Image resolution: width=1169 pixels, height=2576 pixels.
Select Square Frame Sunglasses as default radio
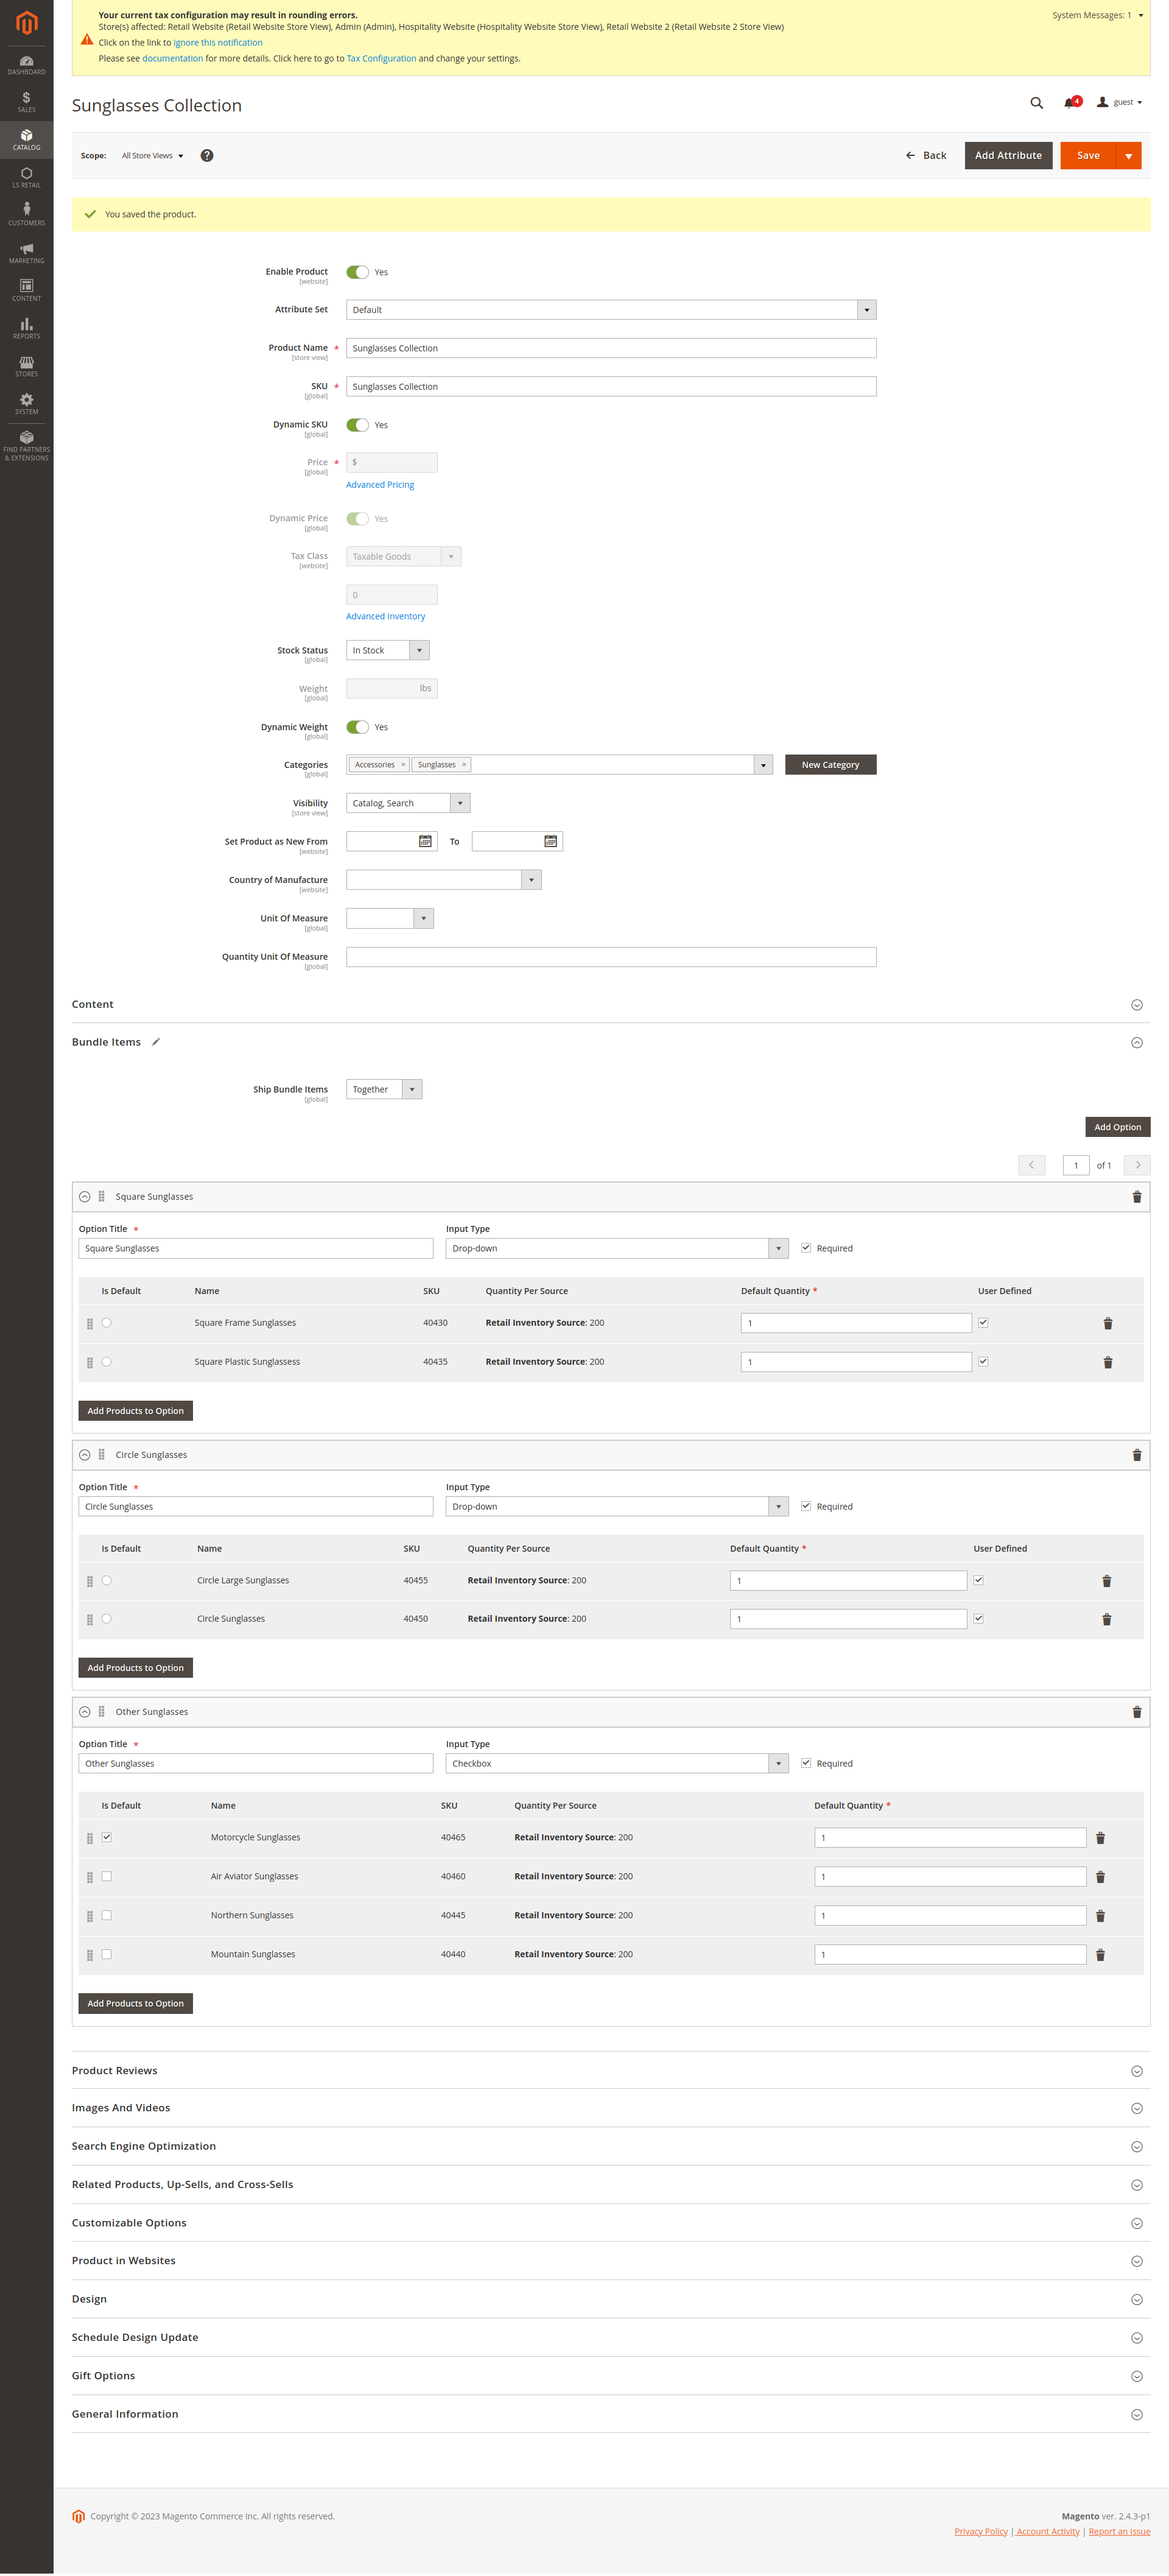[x=107, y=1323]
